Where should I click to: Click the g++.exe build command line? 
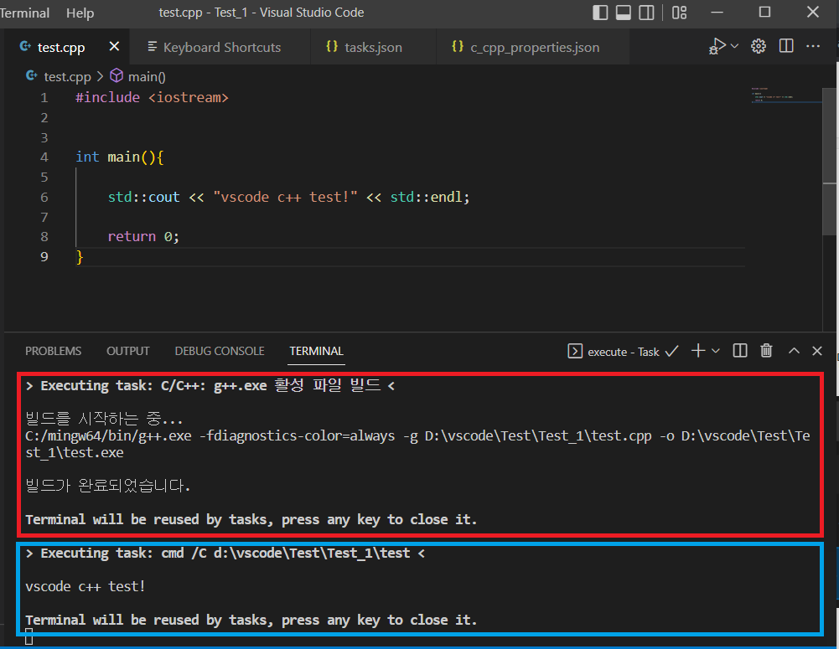pyautogui.click(x=417, y=444)
